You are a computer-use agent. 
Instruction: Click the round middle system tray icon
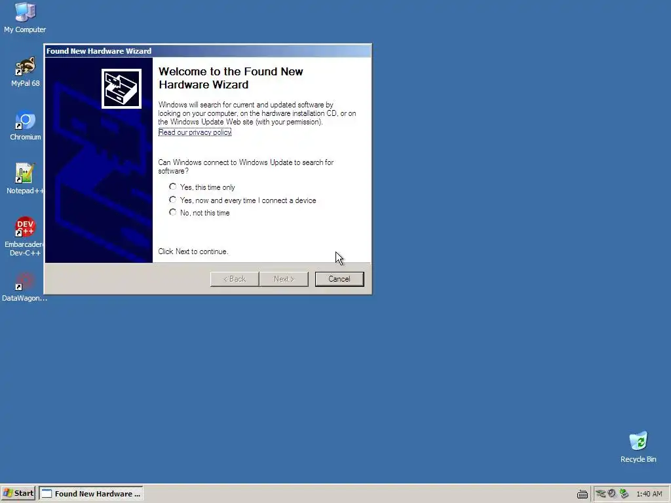pyautogui.click(x=612, y=493)
